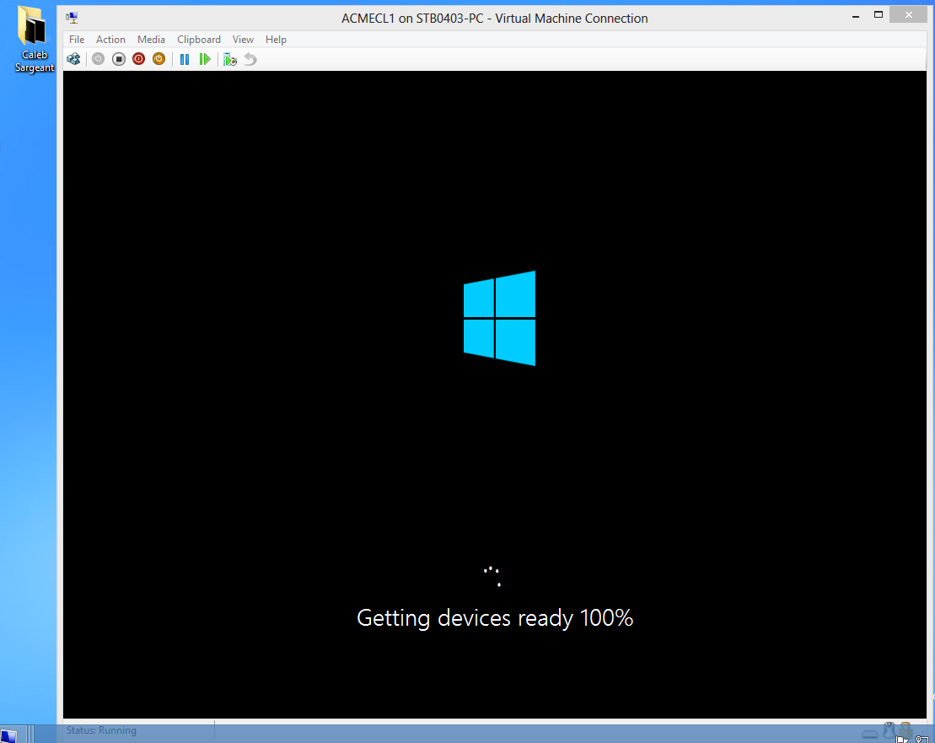The height and width of the screenshot is (743, 935).
Task: Click the keyboard icon in status bar
Action: (870, 734)
